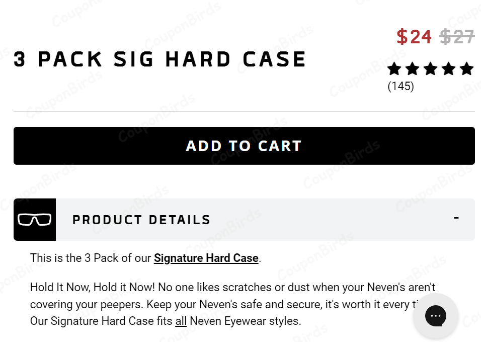Click the second star in the review rating
The height and width of the screenshot is (342, 481).
[413, 69]
